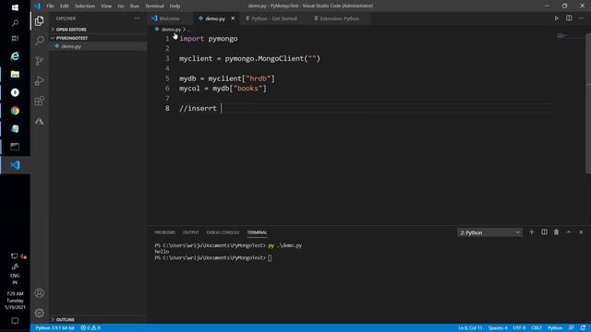Image resolution: width=591 pixels, height=332 pixels.
Task: Maximize the panel size with caret icon
Action: pos(569,232)
